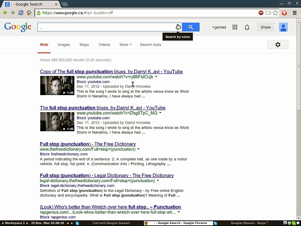Click the green Skype status tray icon

tap(294, 223)
